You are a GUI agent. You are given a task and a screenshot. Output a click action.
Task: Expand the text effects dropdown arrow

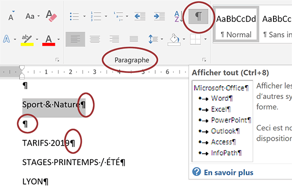pos(15,39)
